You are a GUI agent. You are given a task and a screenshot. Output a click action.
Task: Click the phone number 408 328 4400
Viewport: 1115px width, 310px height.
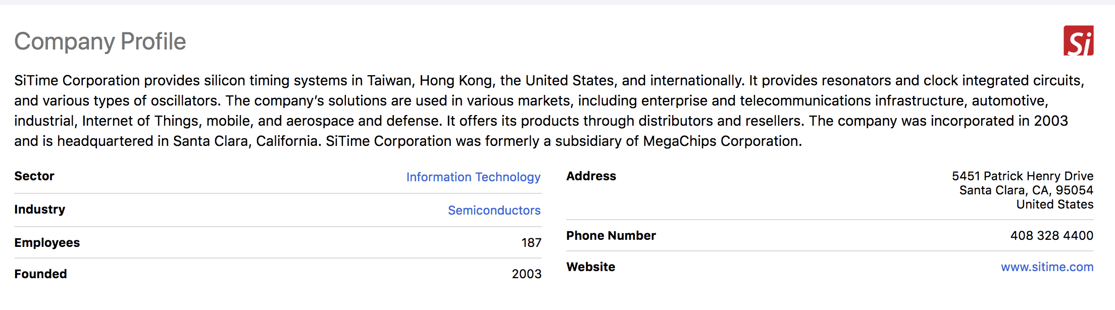(1051, 236)
